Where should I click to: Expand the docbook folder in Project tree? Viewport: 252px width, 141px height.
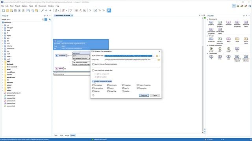pyautogui.click(x=3, y=64)
